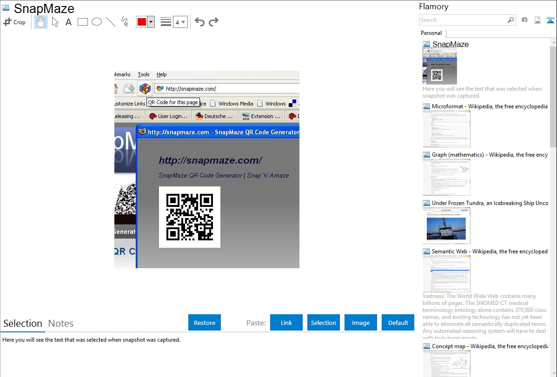Click the icon before Graph (mathematics) entry

coord(426,155)
